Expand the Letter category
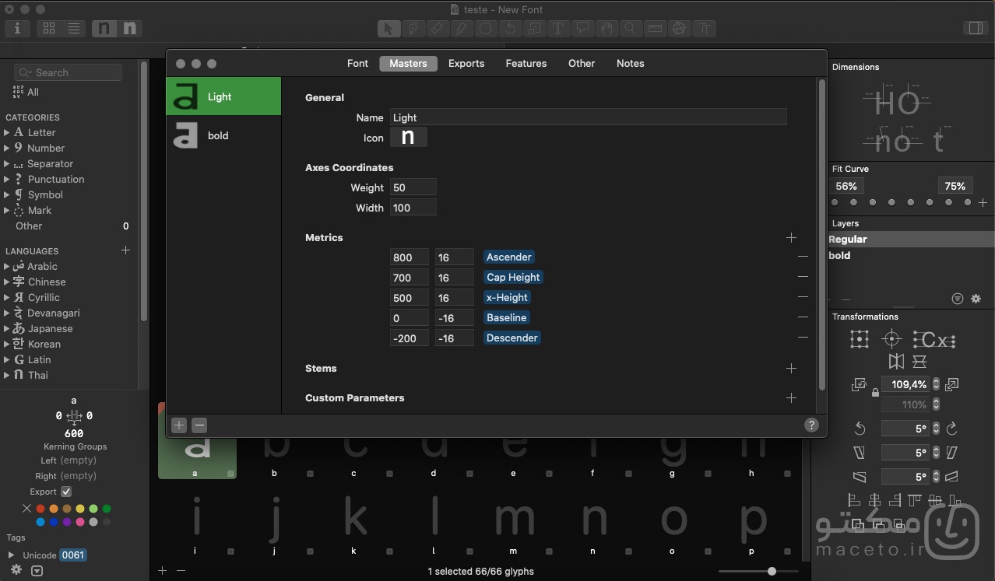 pos(7,132)
